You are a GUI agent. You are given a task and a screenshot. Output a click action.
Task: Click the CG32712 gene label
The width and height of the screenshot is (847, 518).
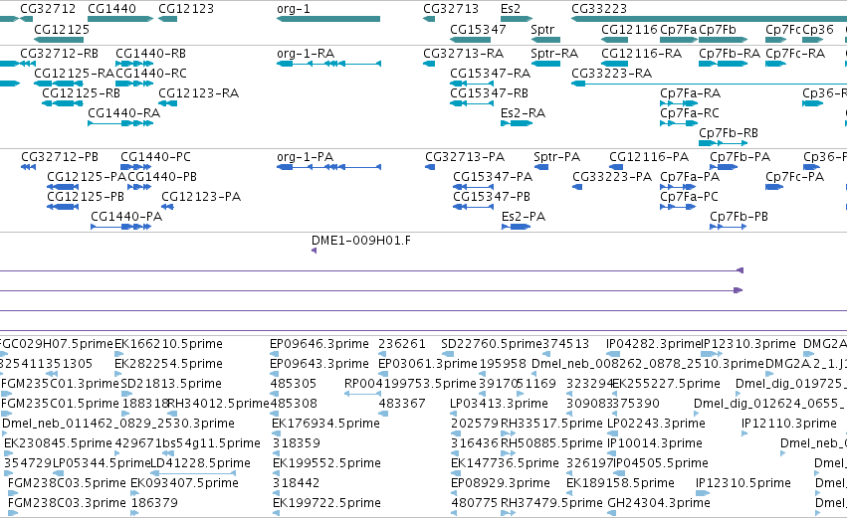pos(48,9)
